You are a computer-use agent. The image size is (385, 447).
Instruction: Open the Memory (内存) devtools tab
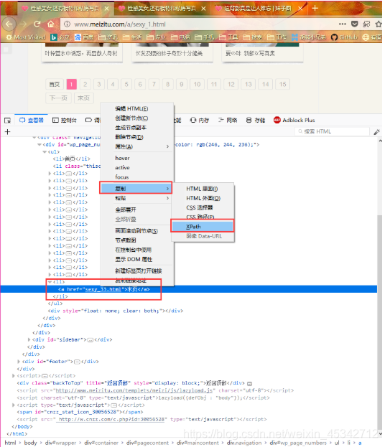pyautogui.click(x=200, y=121)
